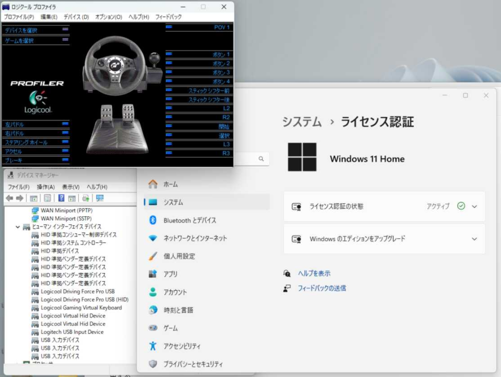Open 時刻と言語 in Settings sidebar
501x377 pixels.
point(207,310)
